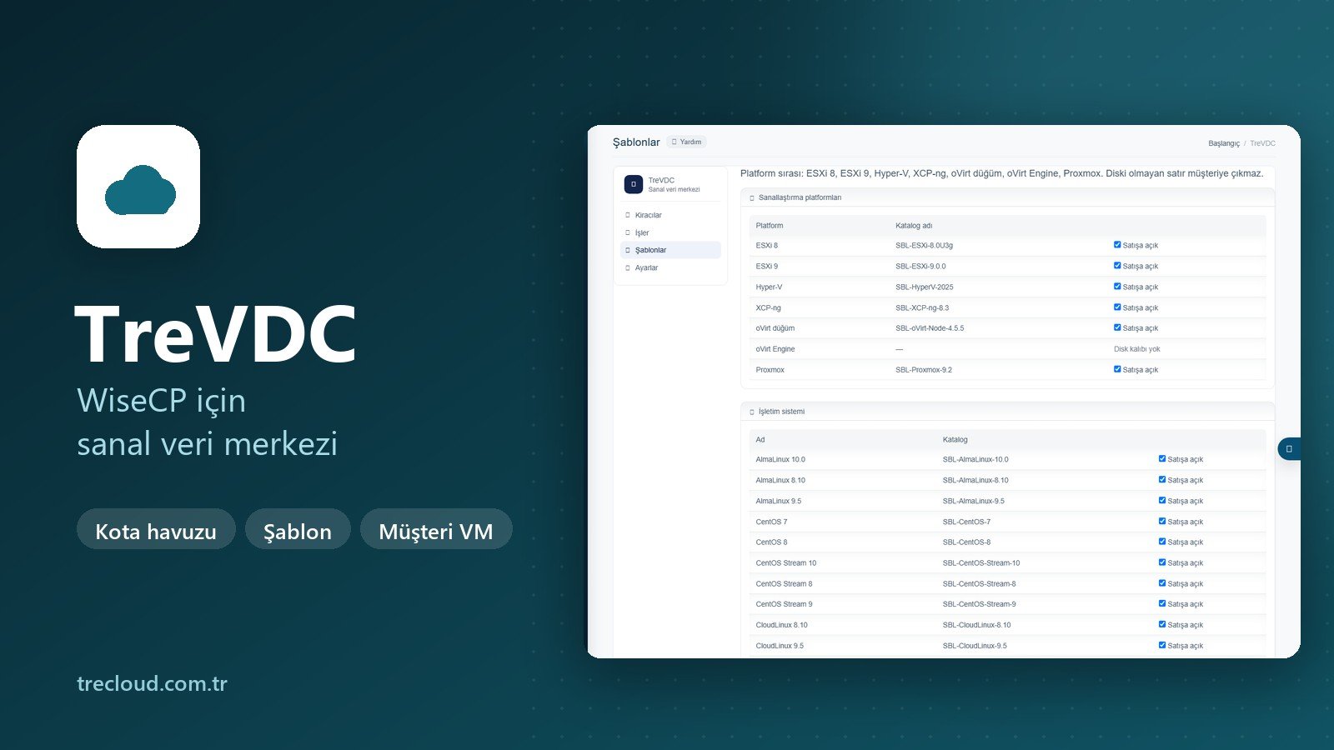Click the Kota havuzu pill
Screen dimensions: 1334x750
tap(156, 529)
